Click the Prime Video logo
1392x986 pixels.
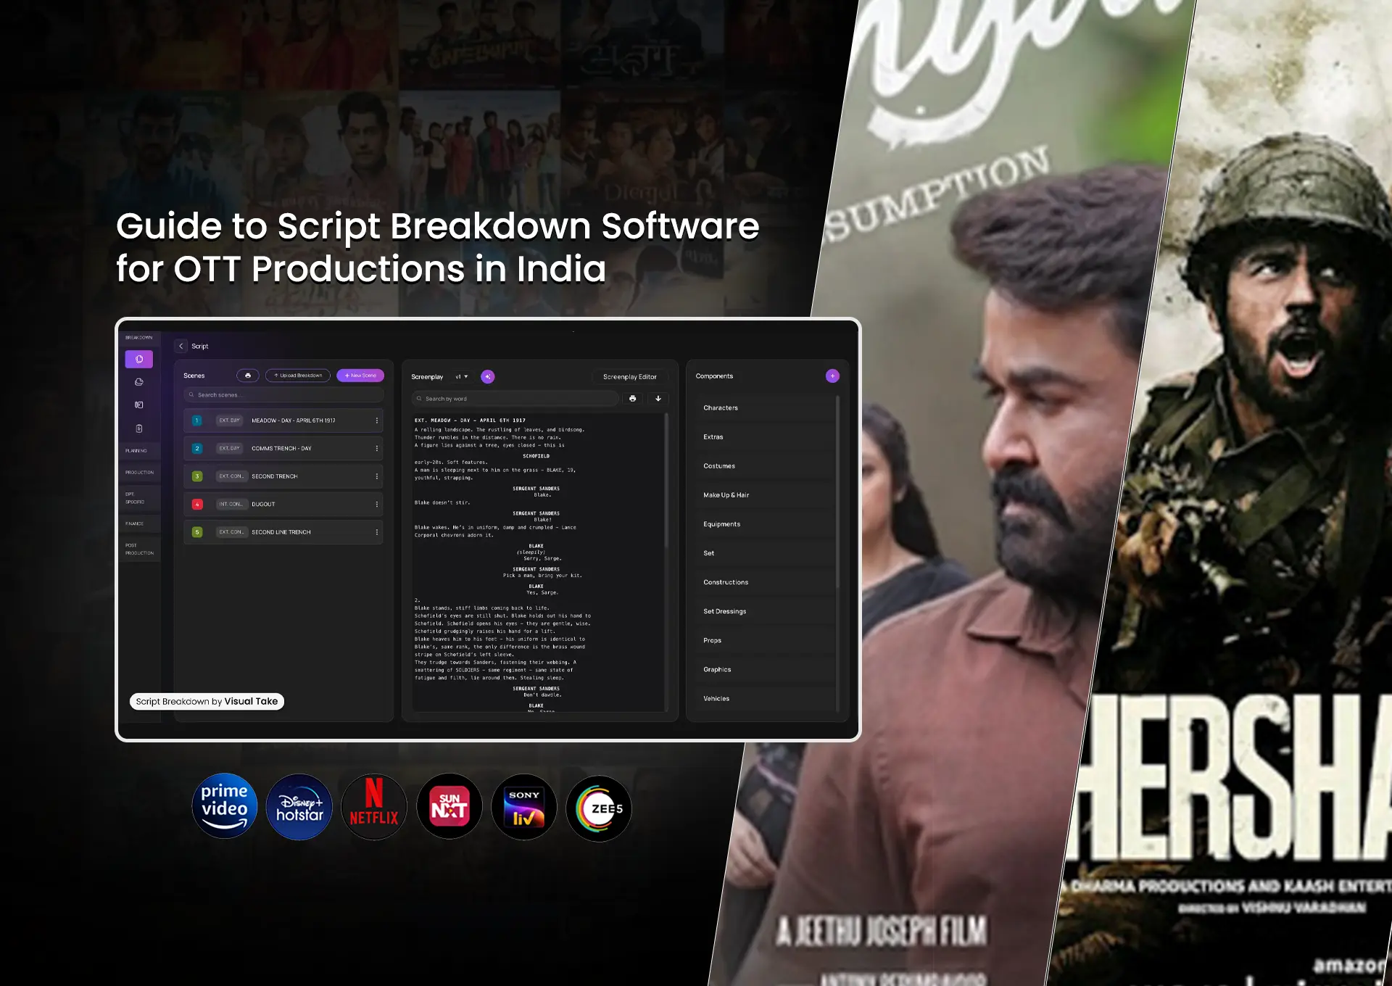(225, 806)
